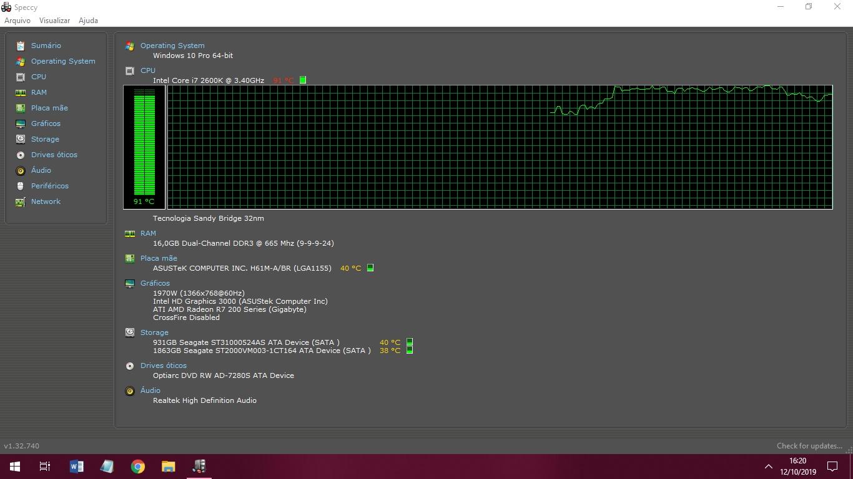Toggle the motherboard 40 °C temperature indicator

point(370,268)
